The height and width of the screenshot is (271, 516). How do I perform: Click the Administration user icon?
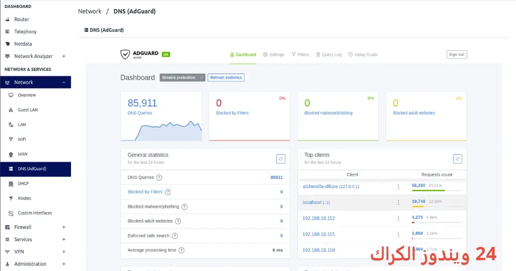pyautogui.click(x=7, y=264)
